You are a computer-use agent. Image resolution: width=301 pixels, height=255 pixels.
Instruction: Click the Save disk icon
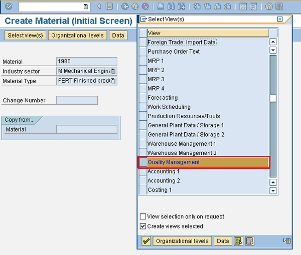(x=109, y=7)
